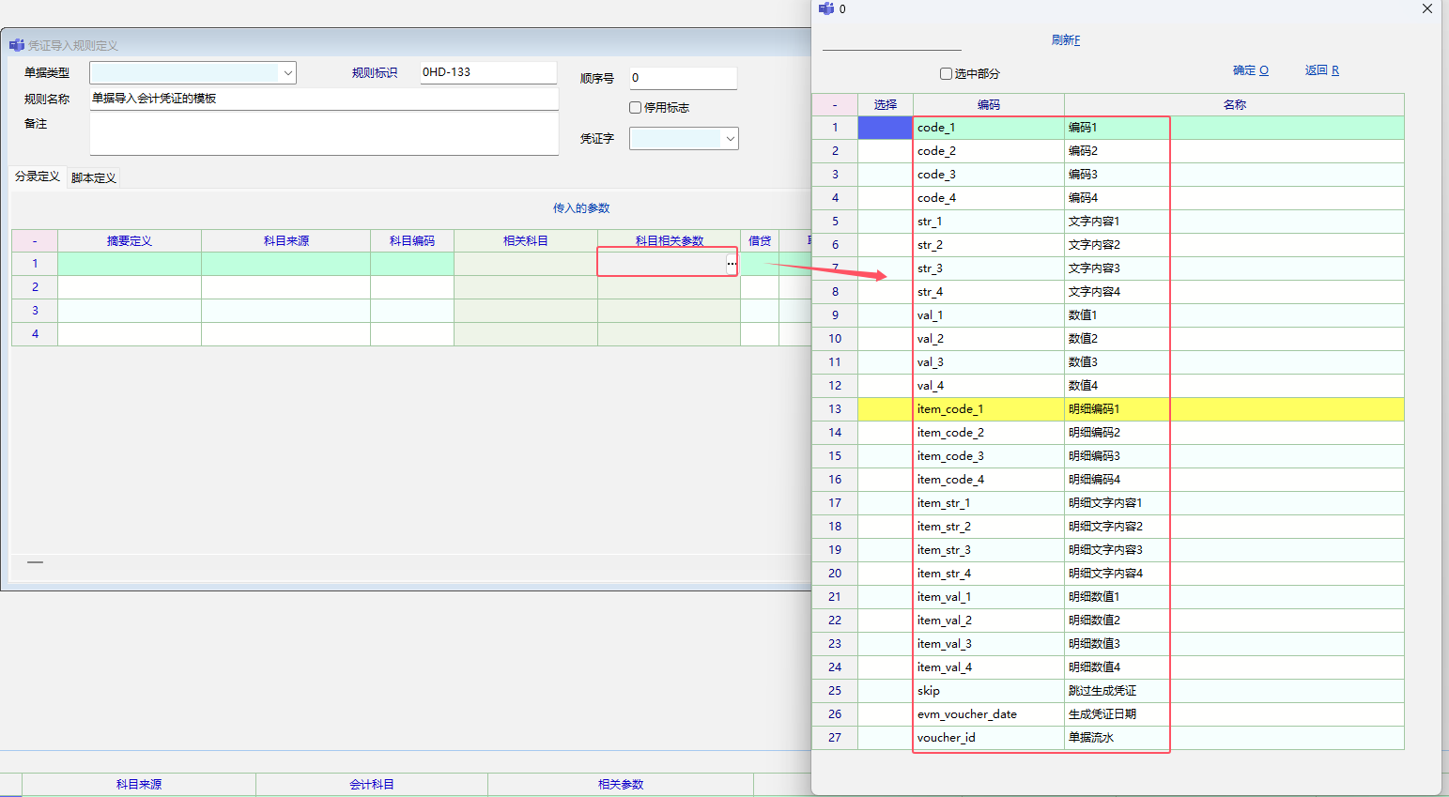Image resolution: width=1449 pixels, height=797 pixels.
Task: Select the 分录定义 tab
Action: (38, 176)
